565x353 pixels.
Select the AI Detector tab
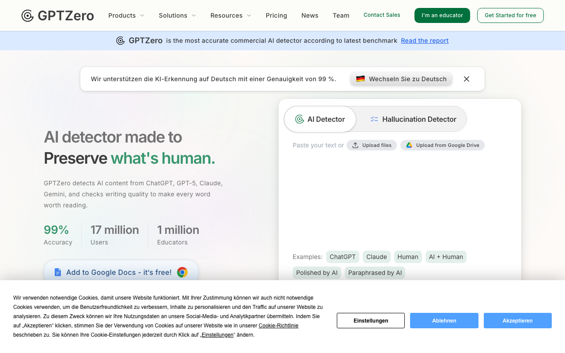click(x=320, y=119)
